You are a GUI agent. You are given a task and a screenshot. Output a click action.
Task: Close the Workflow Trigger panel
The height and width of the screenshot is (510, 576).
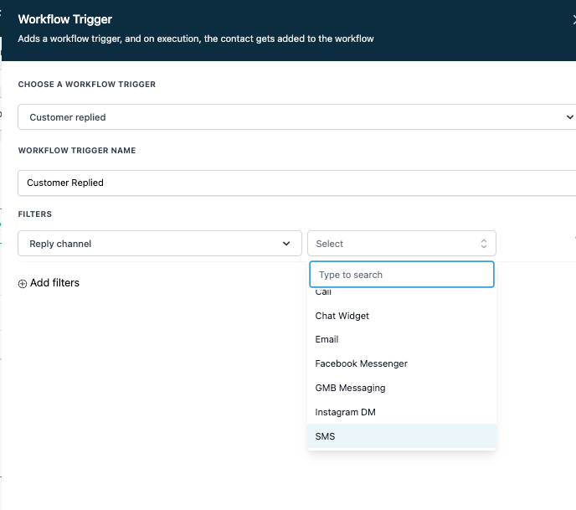click(x=573, y=20)
